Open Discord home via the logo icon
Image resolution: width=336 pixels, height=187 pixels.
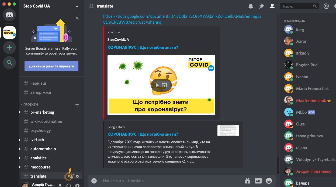[9, 15]
